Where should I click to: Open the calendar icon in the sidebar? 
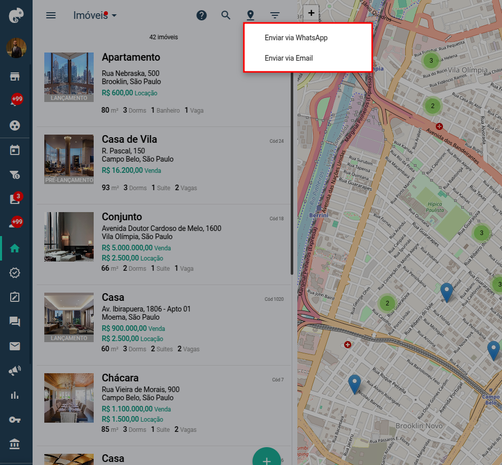click(x=15, y=150)
